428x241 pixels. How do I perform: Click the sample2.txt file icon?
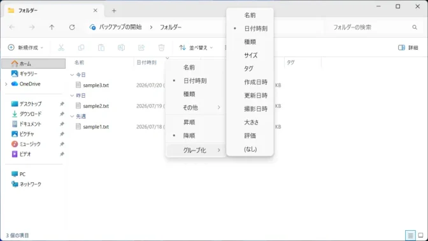tap(78, 106)
